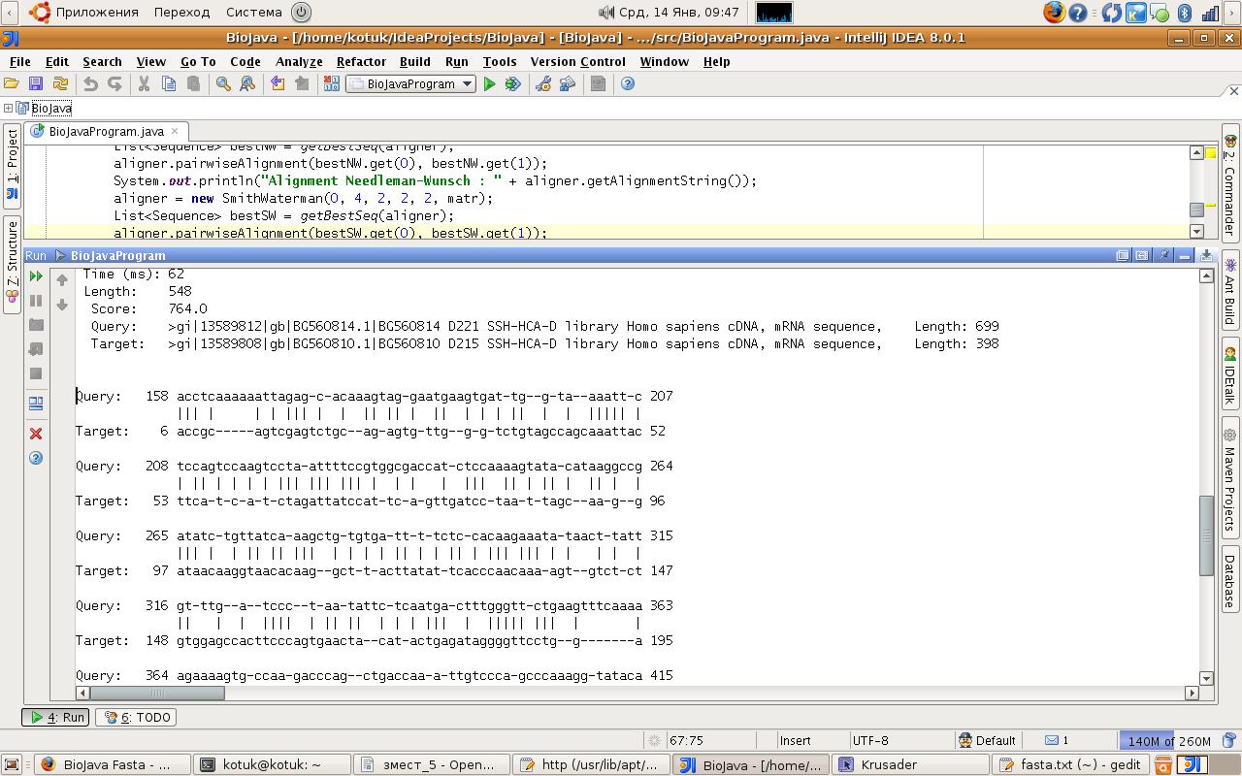Toggle the 6: TODO tool window
The image size is (1242, 776).
[138, 718]
